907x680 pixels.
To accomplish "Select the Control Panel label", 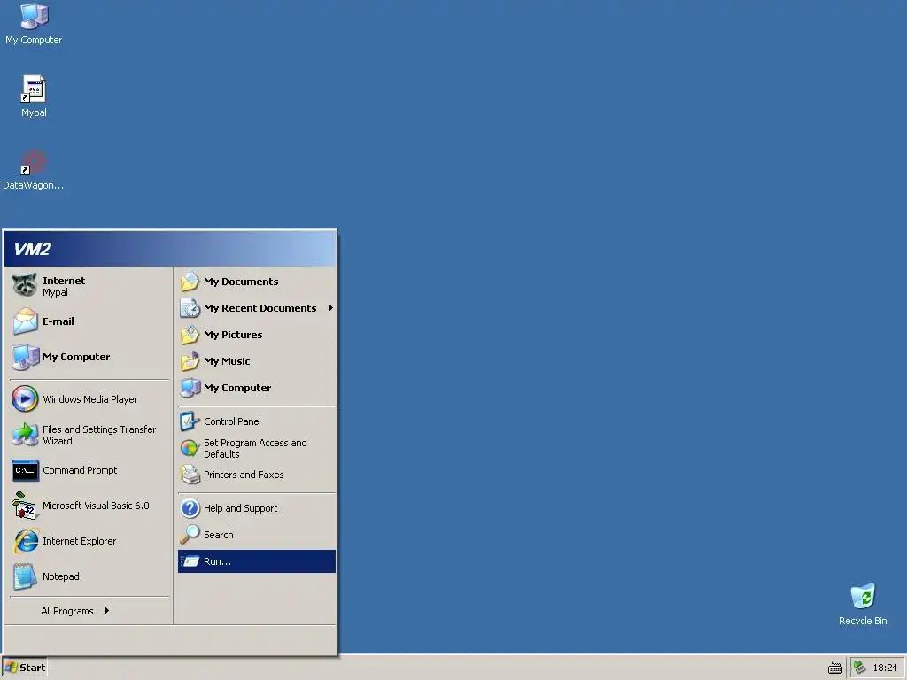I will click(x=232, y=421).
